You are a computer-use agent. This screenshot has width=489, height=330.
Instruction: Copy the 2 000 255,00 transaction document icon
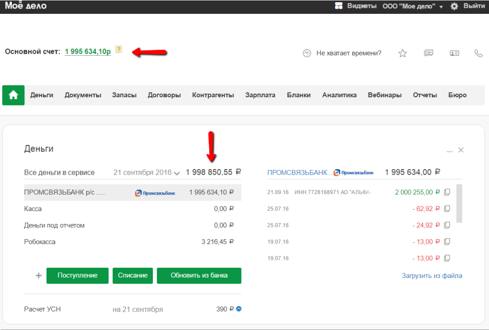pos(447,192)
